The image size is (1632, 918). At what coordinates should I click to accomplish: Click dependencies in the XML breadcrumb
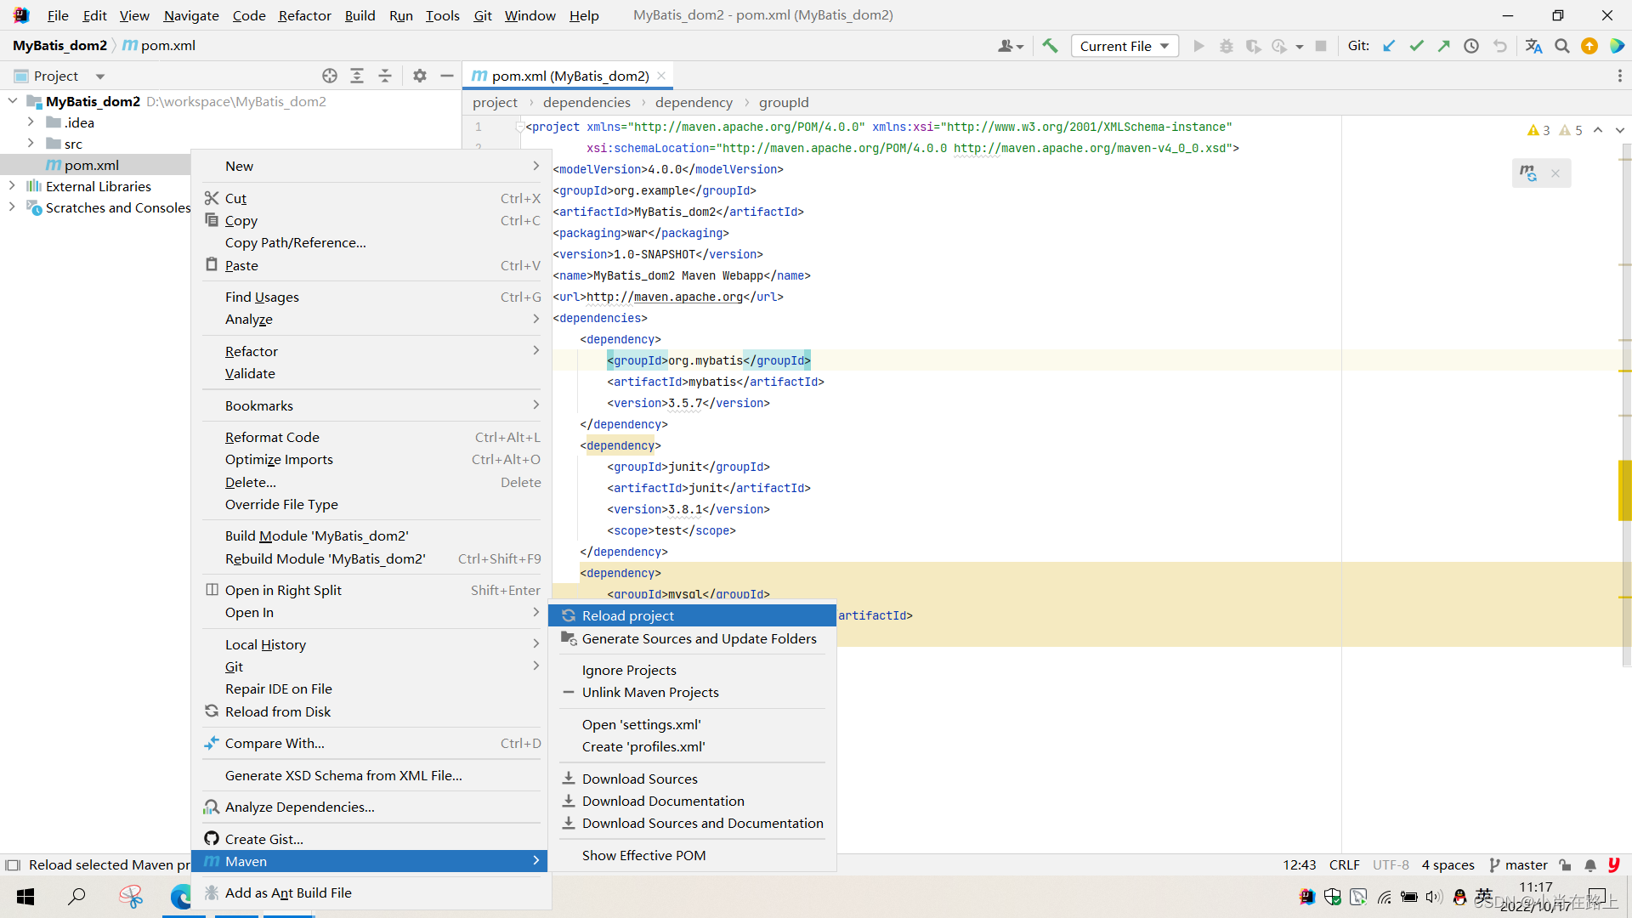pyautogui.click(x=586, y=103)
